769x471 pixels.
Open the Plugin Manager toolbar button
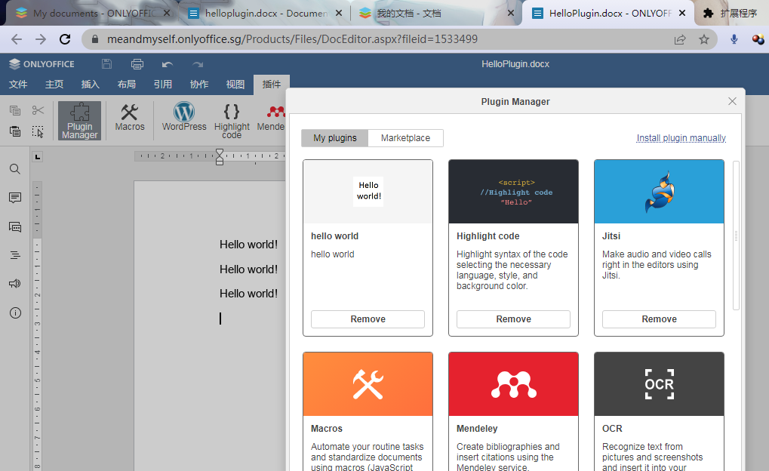pyautogui.click(x=79, y=121)
